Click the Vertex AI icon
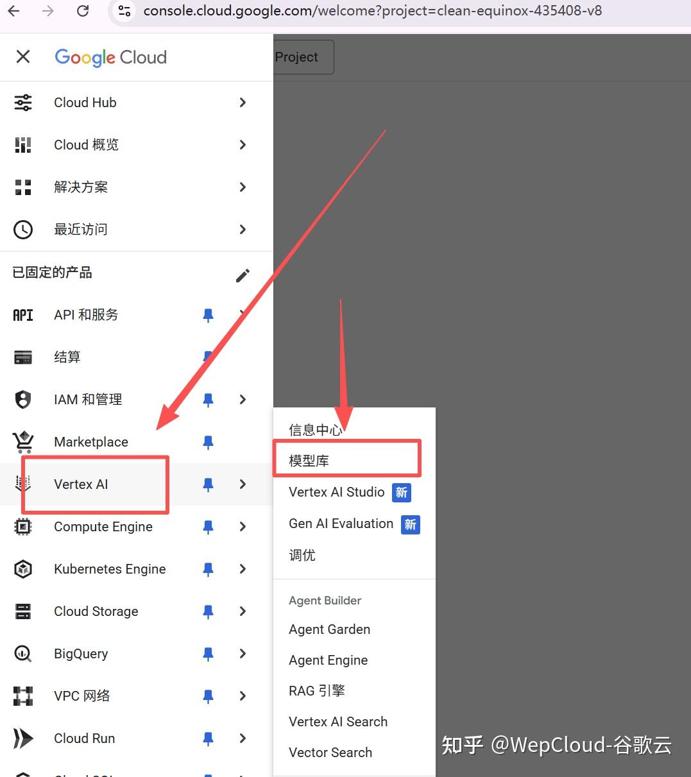This screenshot has height=777, width=691. [23, 484]
